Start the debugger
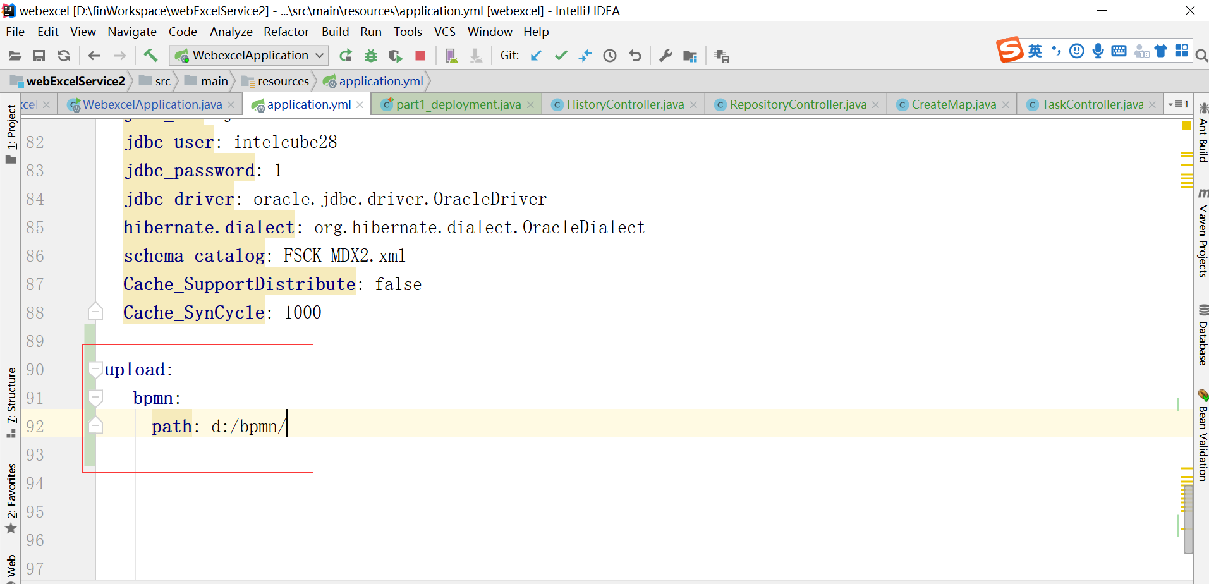Image resolution: width=1209 pixels, height=584 pixels. tap(370, 56)
